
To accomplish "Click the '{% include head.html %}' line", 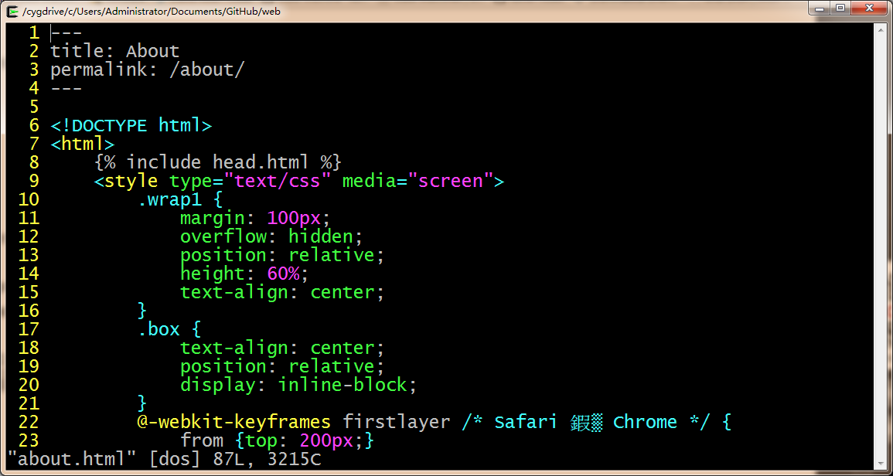I will click(217, 162).
